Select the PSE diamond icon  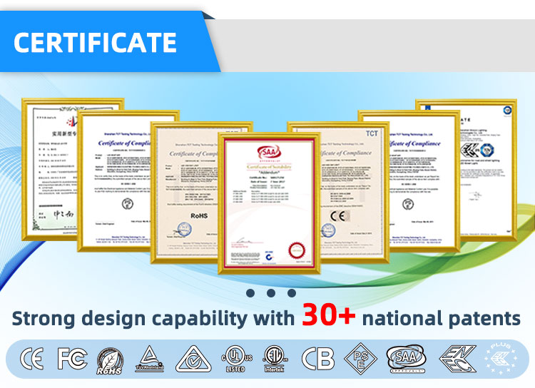360,359
